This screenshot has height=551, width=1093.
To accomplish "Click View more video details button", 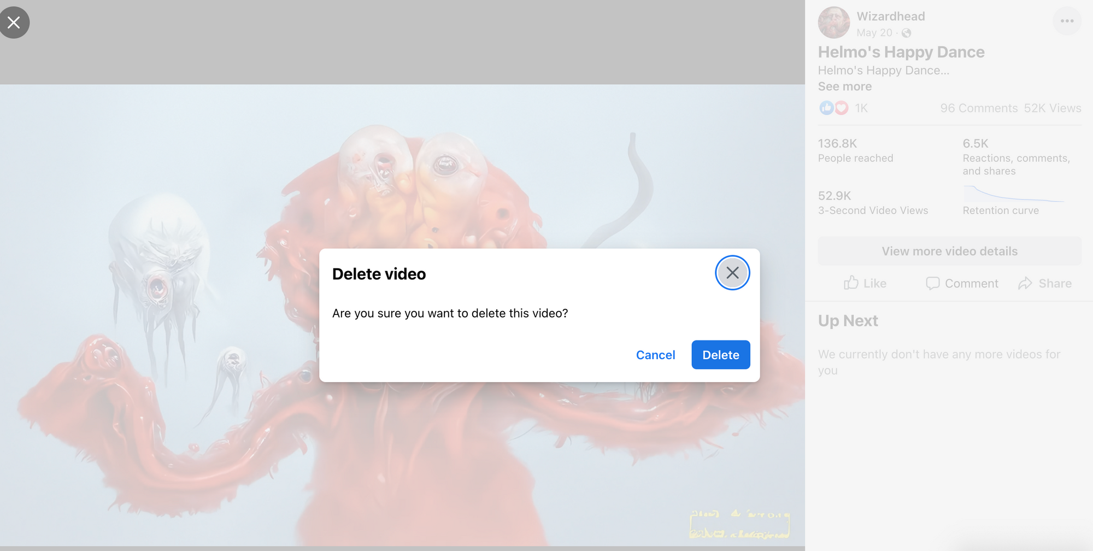I will (x=950, y=251).
